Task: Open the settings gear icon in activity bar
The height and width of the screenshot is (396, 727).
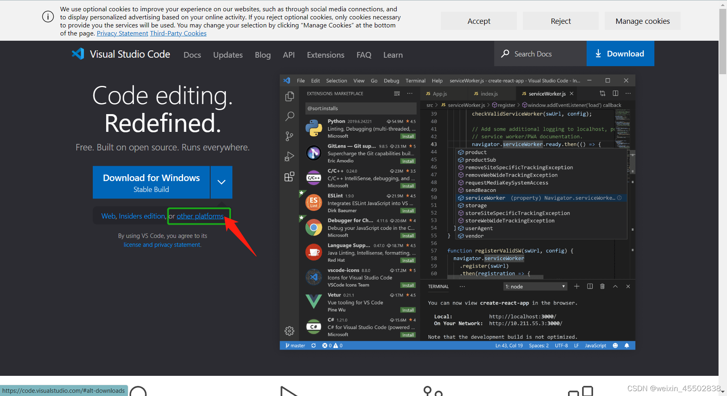Action: (289, 331)
